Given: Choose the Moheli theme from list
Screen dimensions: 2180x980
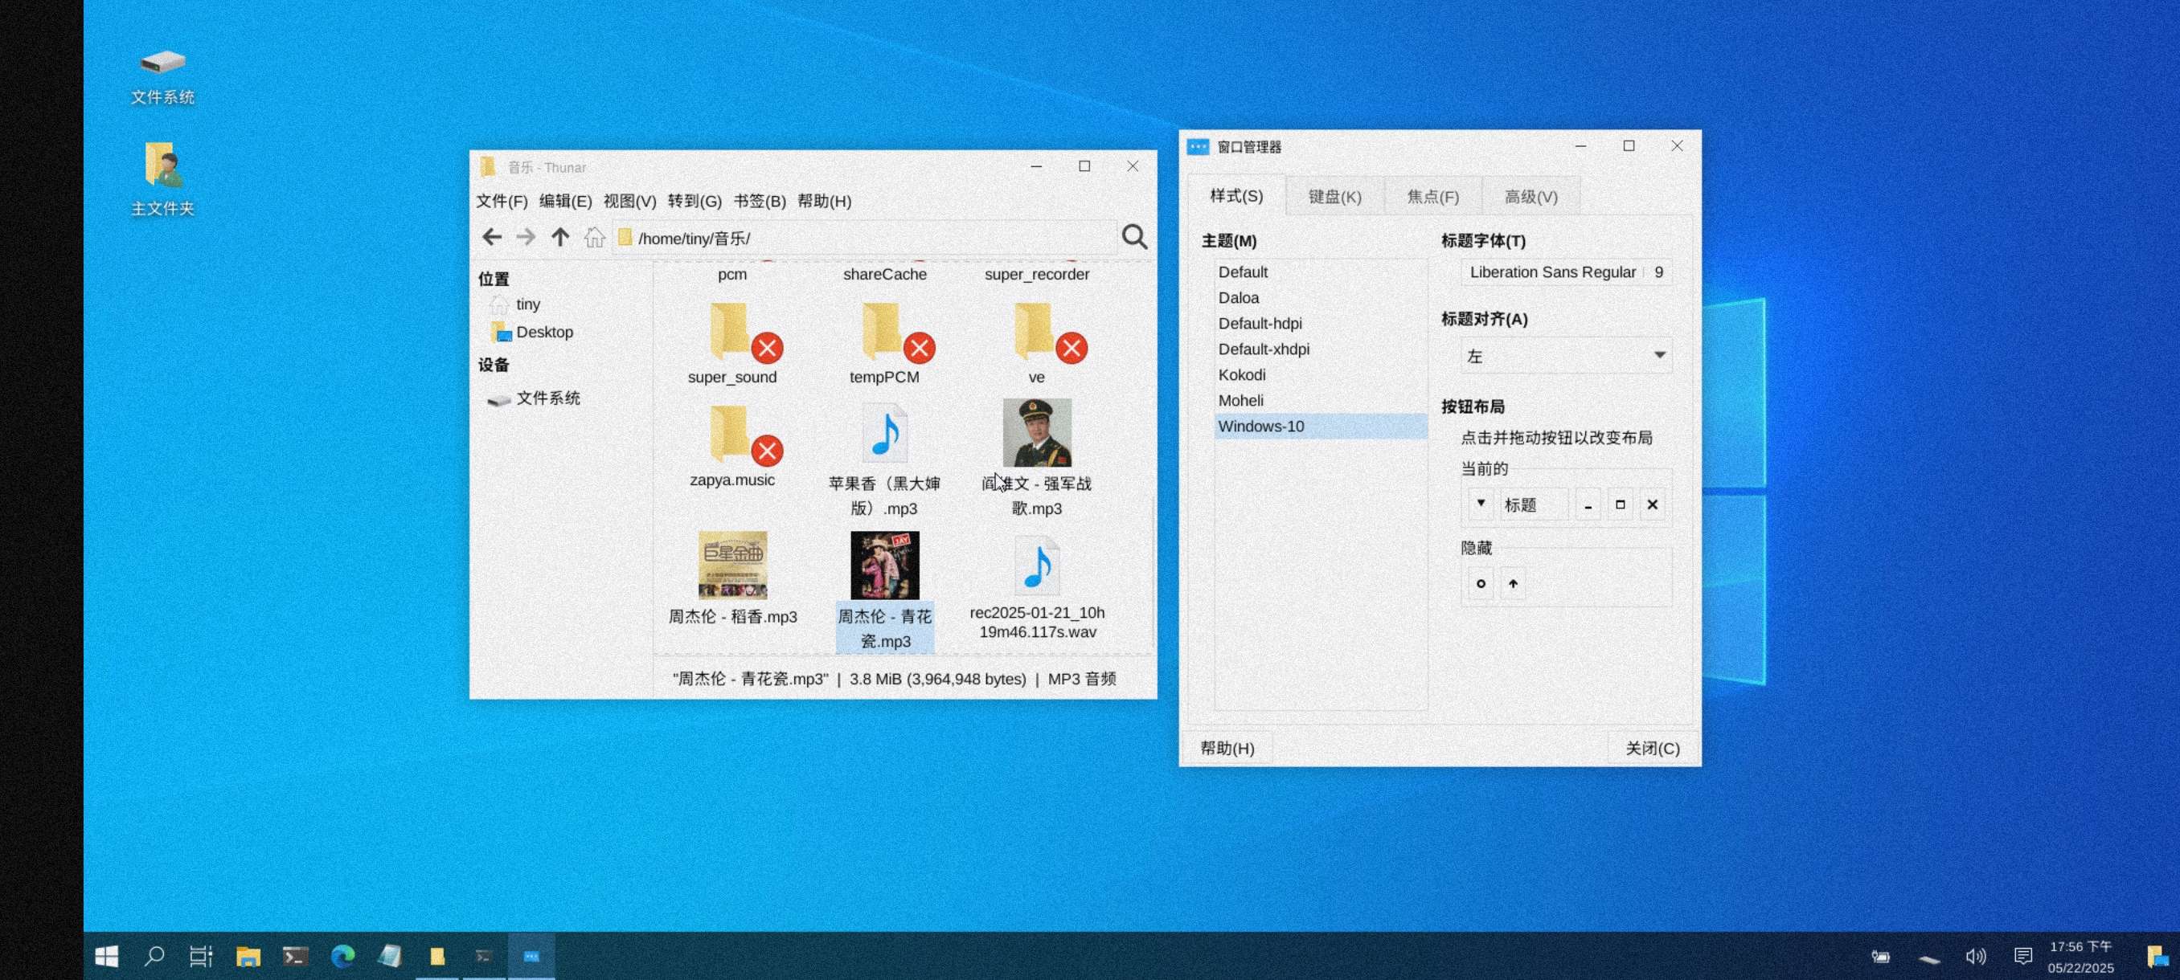Looking at the screenshot, I should pyautogui.click(x=1240, y=401).
